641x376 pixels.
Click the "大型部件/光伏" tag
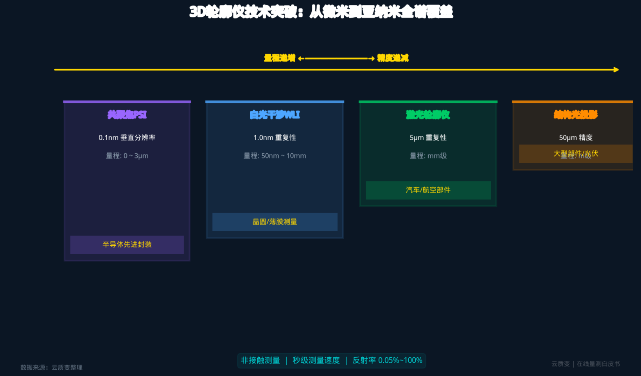click(576, 154)
